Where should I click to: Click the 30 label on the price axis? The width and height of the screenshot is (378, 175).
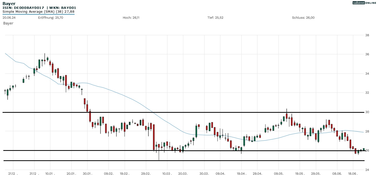coord(367,112)
